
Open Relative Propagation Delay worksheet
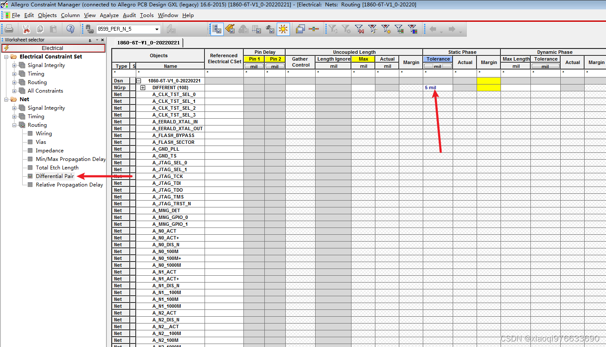click(x=69, y=185)
